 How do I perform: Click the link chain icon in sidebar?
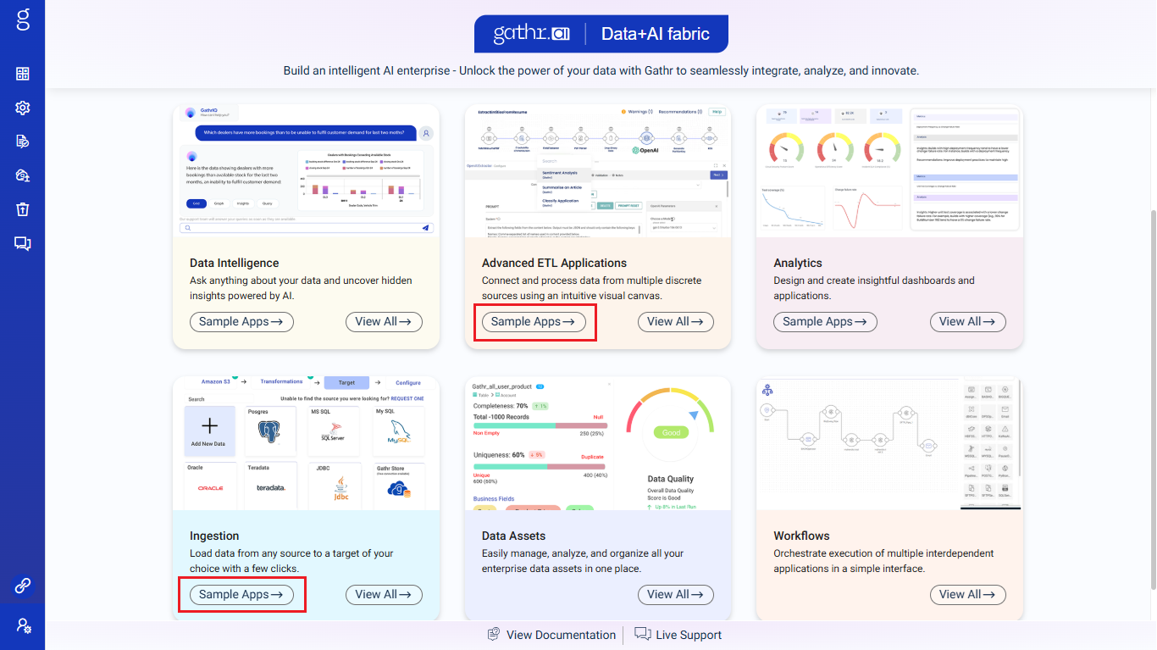(23, 585)
